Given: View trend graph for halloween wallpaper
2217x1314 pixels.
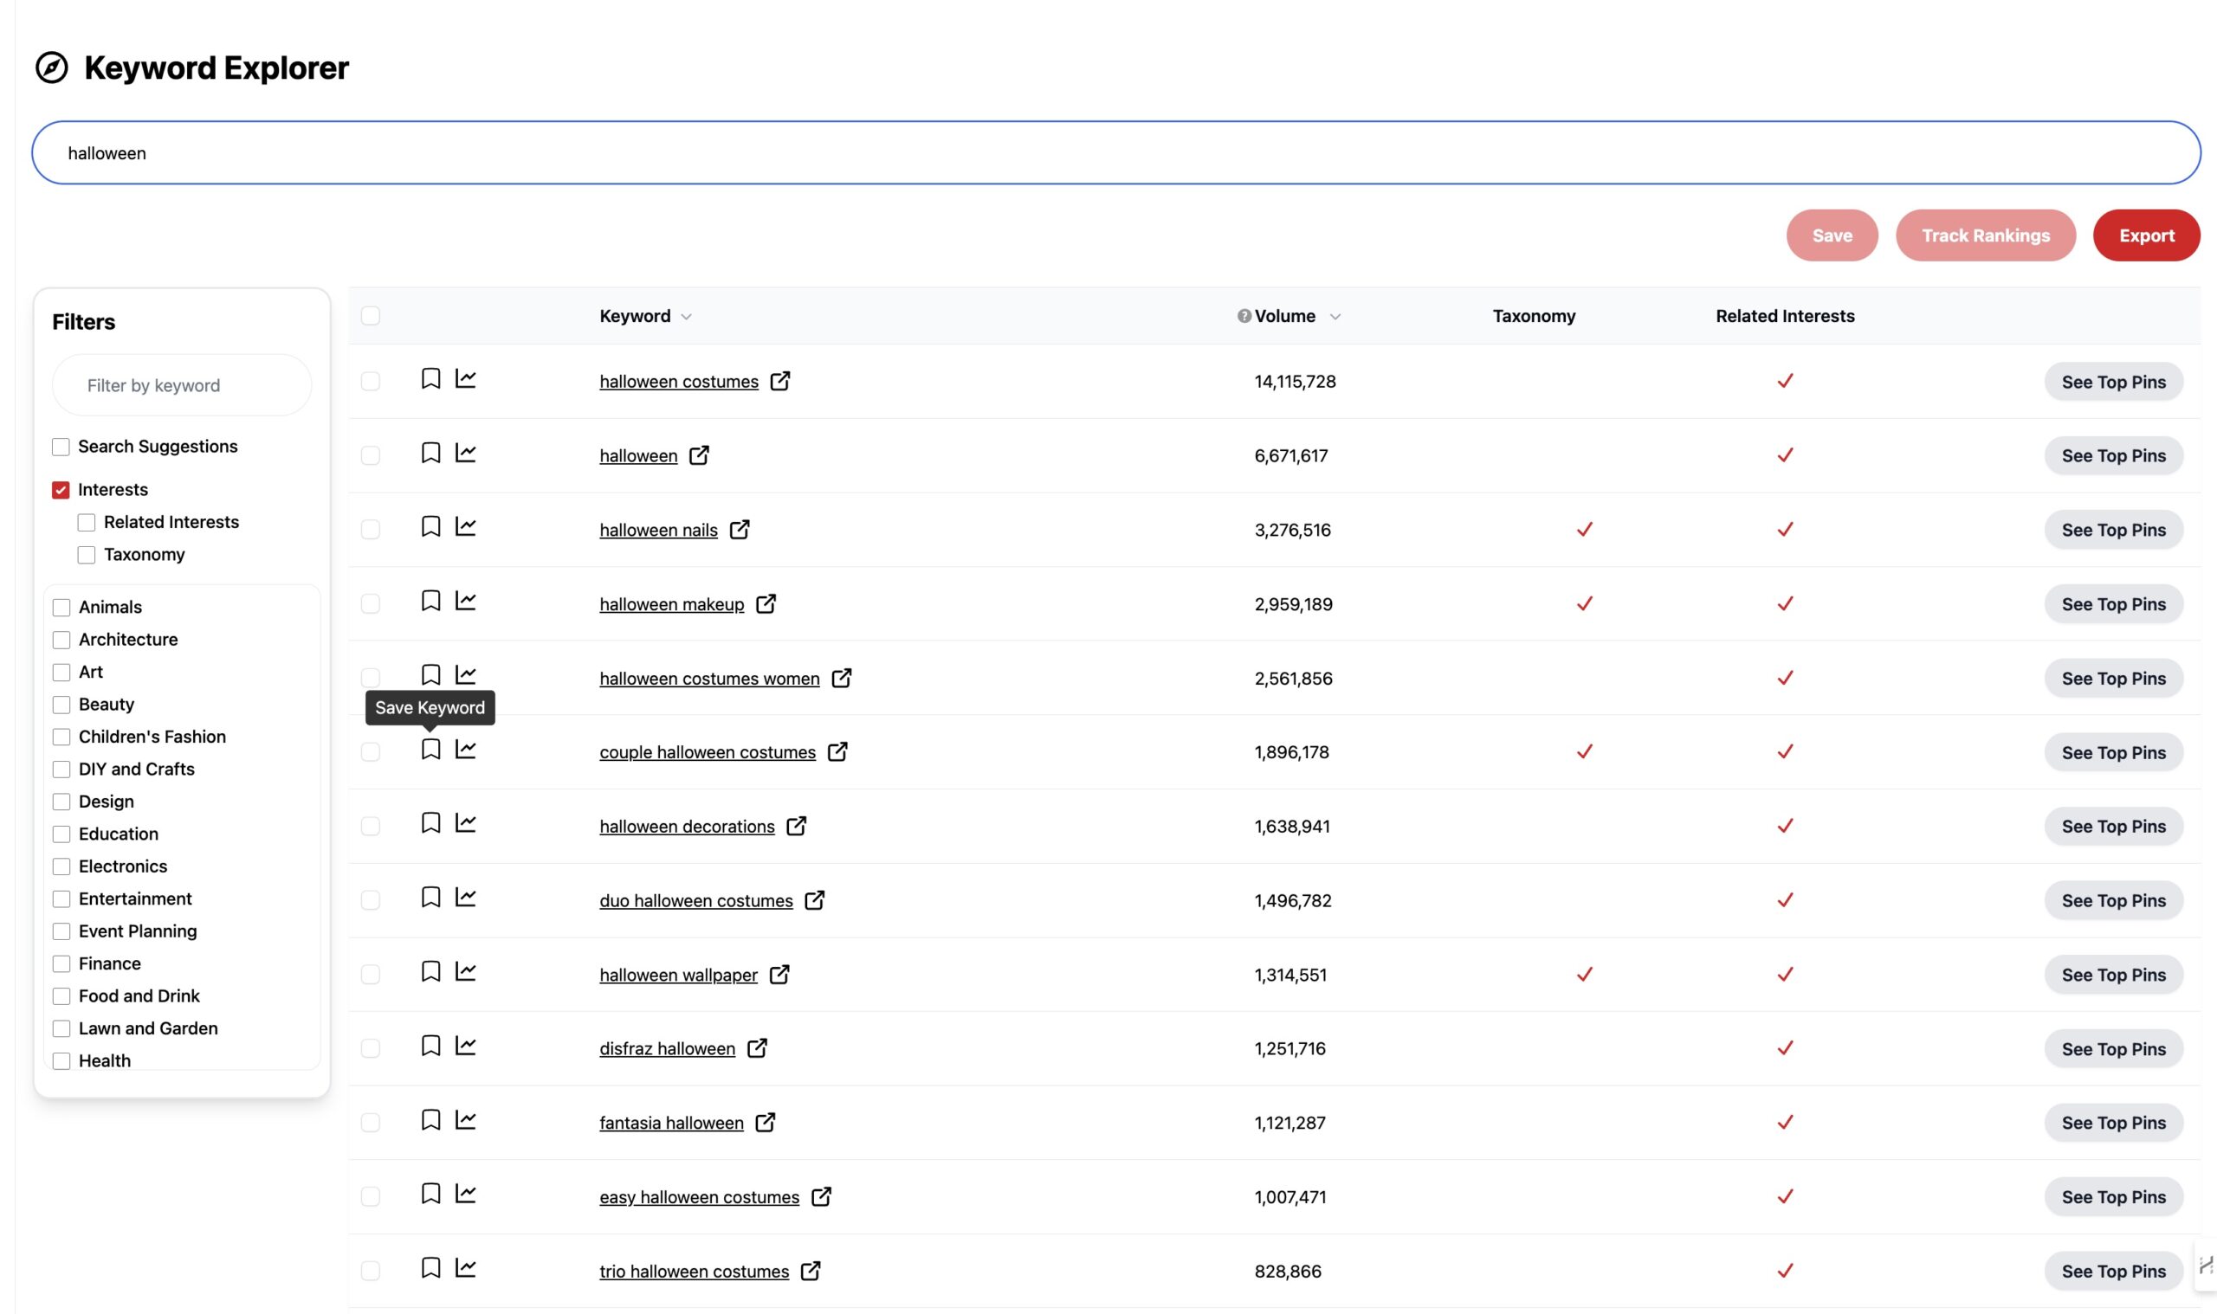Looking at the screenshot, I should (x=466, y=971).
